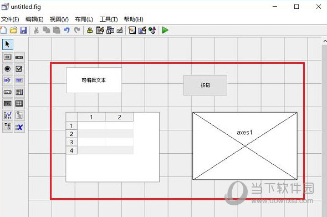This screenshot has width=327, height=217.
Task: Maximize the untitled.fig window
Action: coord(297,7)
